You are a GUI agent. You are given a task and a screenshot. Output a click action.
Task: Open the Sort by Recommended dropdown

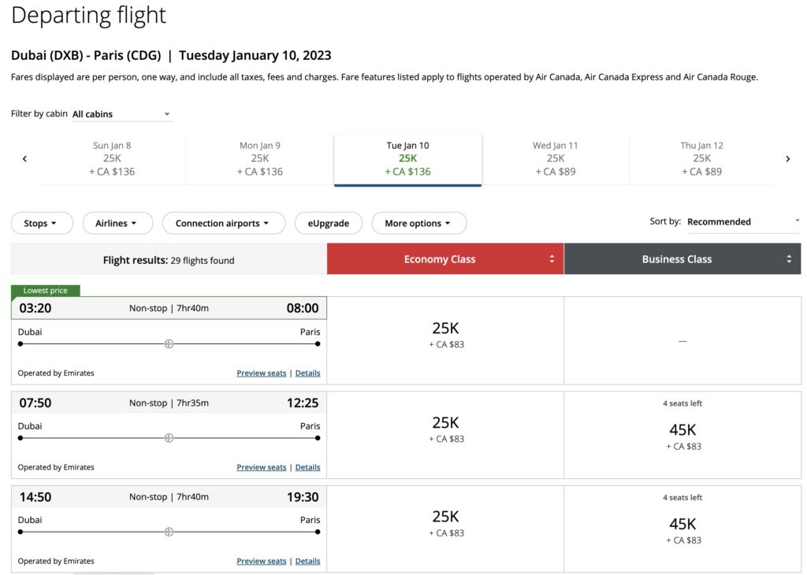[x=742, y=222]
